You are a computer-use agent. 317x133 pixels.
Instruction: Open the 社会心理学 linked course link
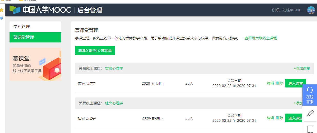pyautogui.click(x=114, y=103)
